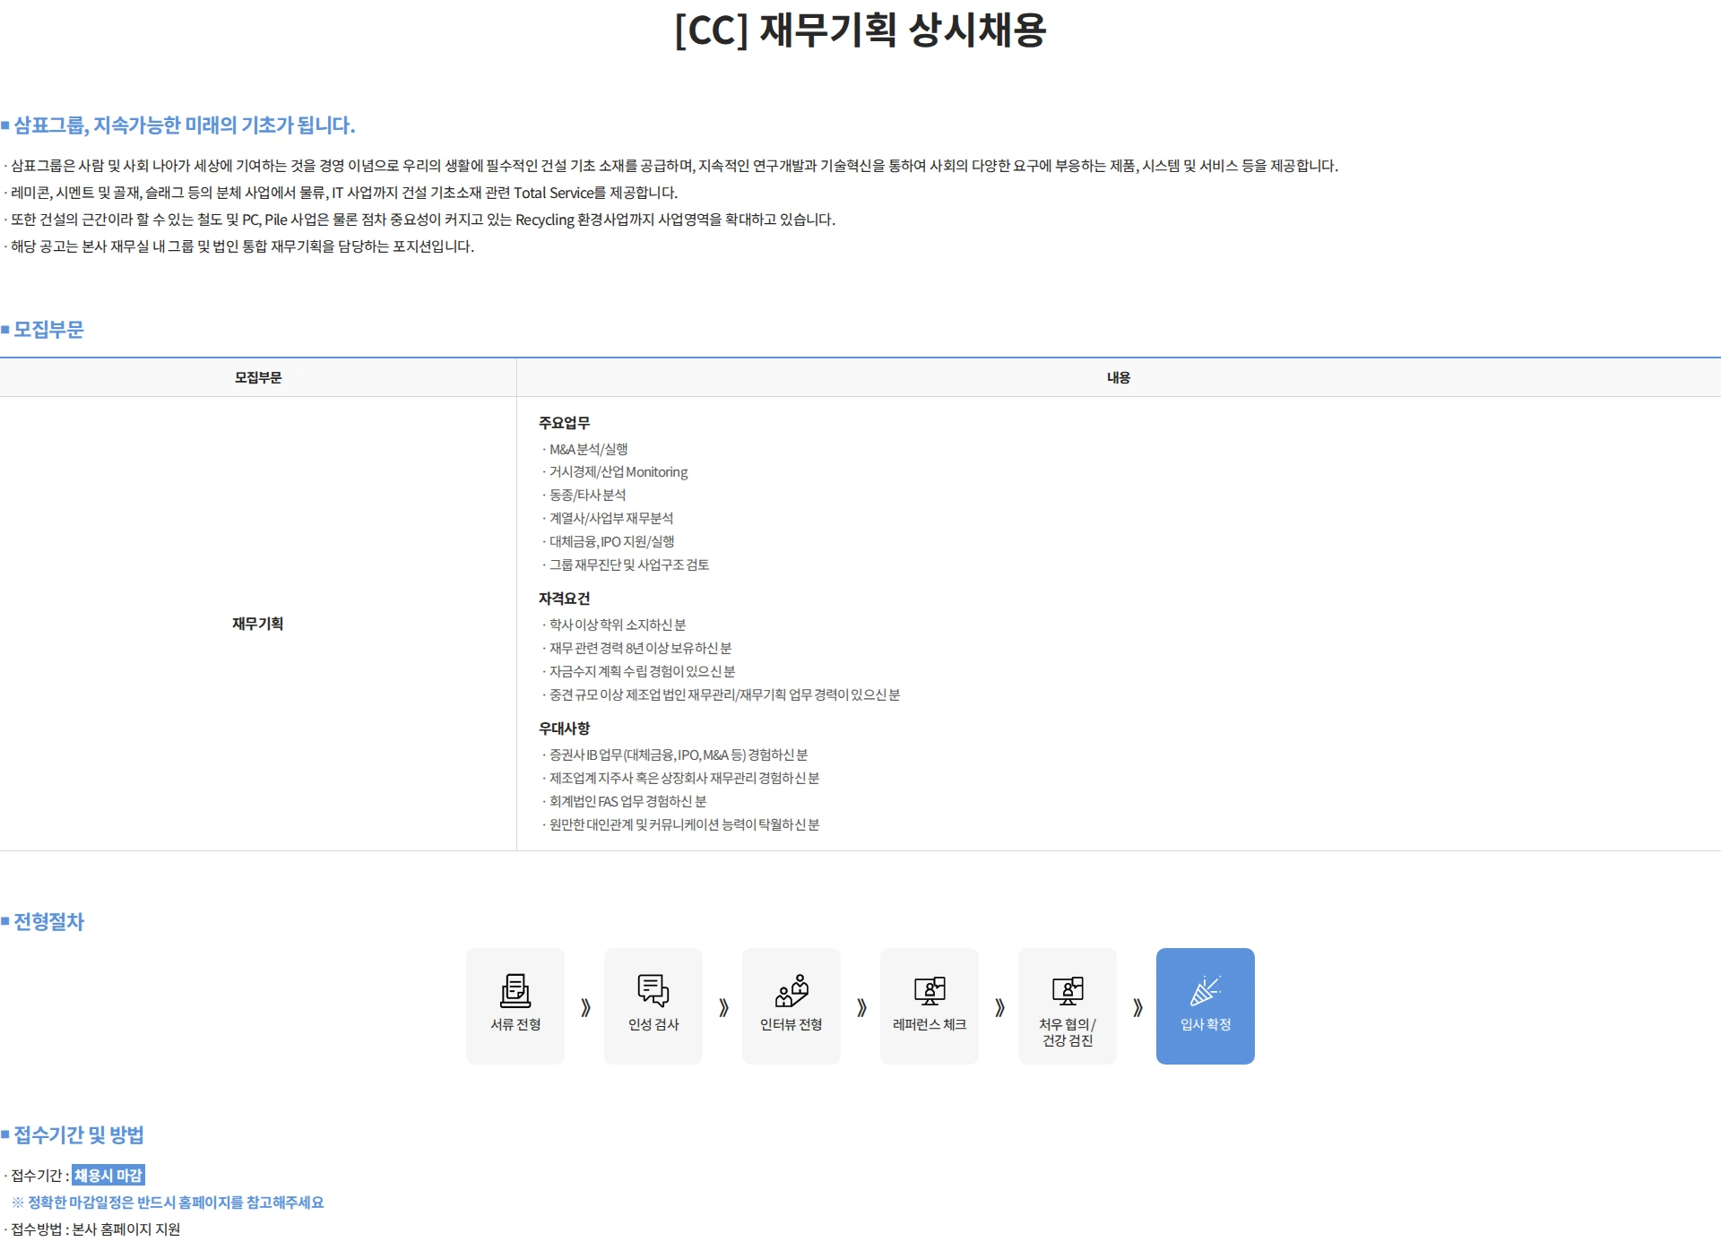Viewport: 1721px width, 1259px height.
Task: Click the blue 모집부문 section heading
Action: [43, 329]
